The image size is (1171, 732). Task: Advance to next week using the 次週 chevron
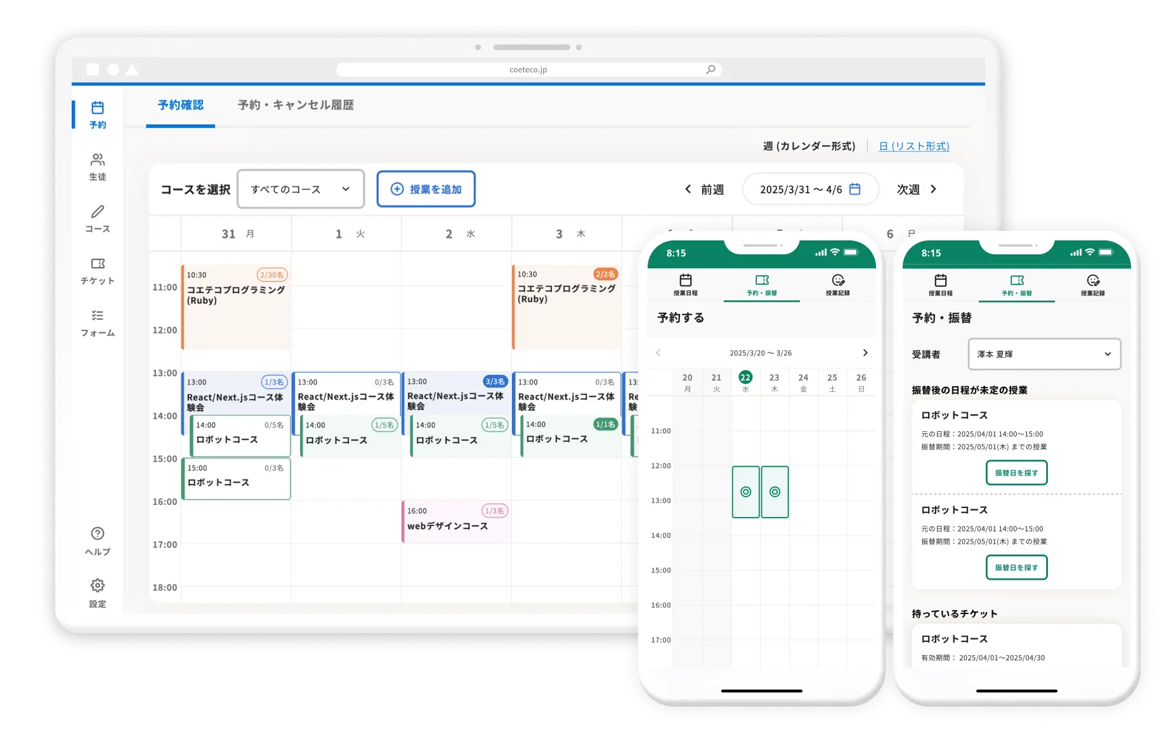pos(932,188)
